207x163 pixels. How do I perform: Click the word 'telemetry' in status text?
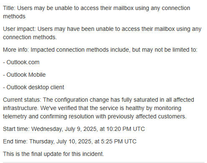[x=15, y=117]
